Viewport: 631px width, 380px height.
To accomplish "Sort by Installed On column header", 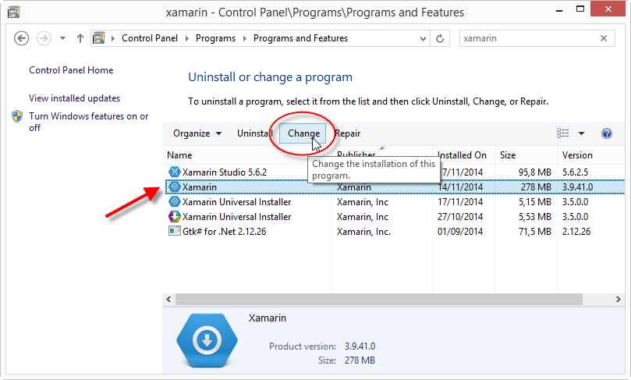I will [x=463, y=155].
